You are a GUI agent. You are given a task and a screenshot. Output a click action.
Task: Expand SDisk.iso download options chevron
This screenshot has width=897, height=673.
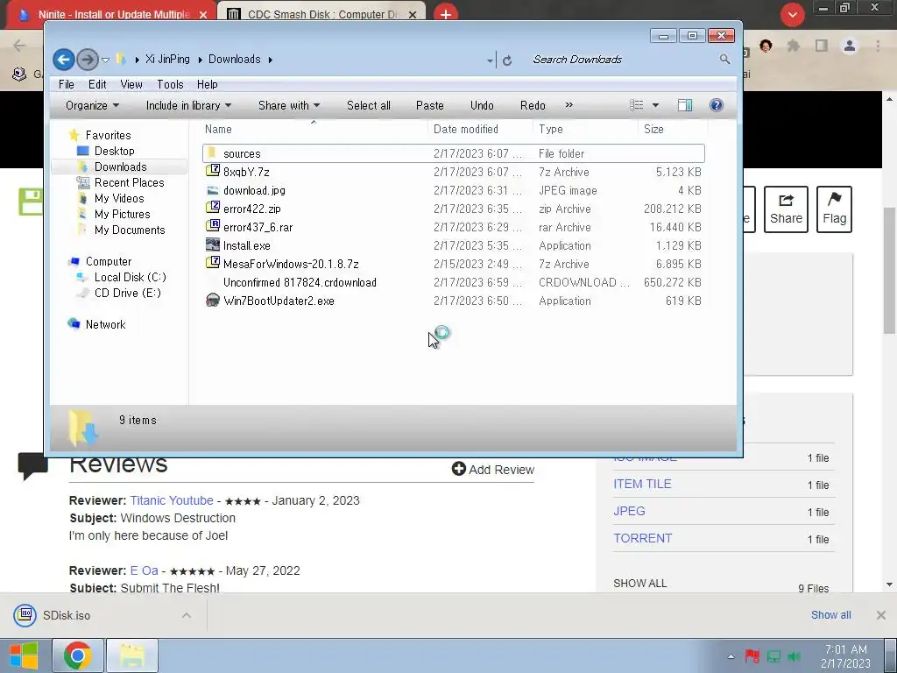click(187, 616)
